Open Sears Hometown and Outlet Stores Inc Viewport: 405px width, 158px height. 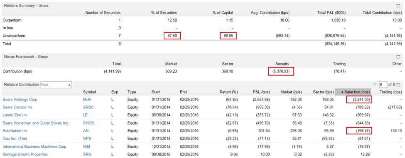[35, 123]
